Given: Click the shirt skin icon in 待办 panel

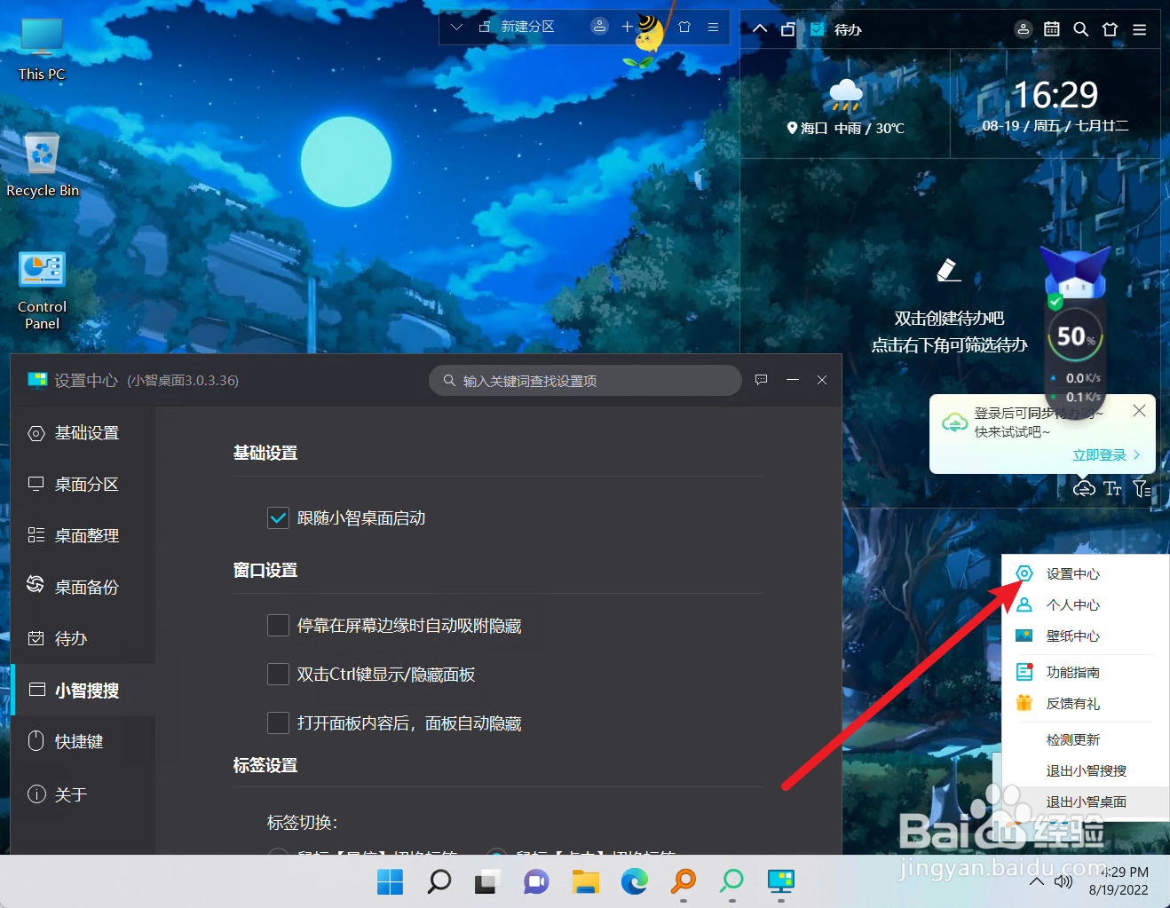Looking at the screenshot, I should (x=1110, y=28).
